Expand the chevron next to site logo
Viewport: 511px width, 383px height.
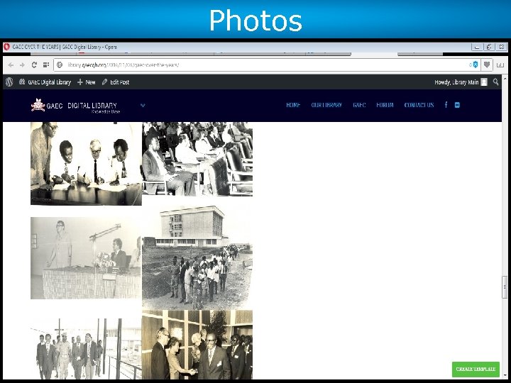point(143,105)
